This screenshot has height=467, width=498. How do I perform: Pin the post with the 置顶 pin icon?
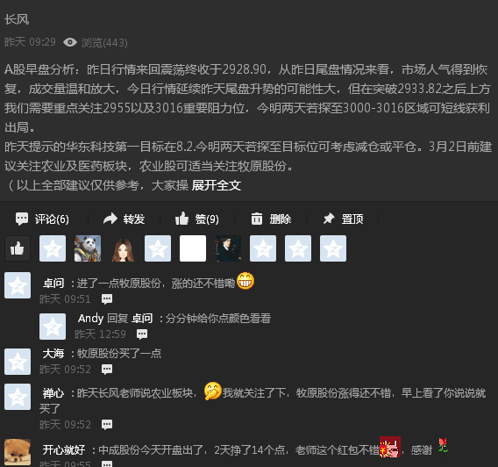(x=329, y=219)
